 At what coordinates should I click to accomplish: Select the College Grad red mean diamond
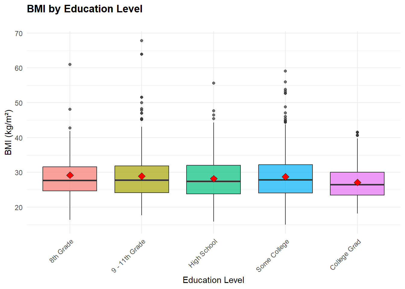coord(357,182)
